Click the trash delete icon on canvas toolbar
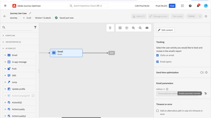Screen dimensions: 211x118 pyautogui.click(x=110, y=28)
